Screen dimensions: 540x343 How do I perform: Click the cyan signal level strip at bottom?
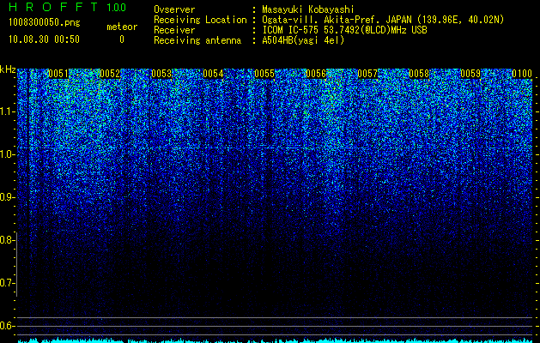275,340
